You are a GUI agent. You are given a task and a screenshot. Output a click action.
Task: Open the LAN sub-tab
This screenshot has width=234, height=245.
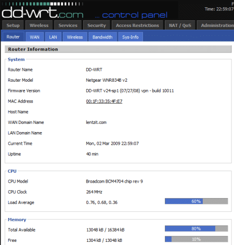click(x=53, y=37)
